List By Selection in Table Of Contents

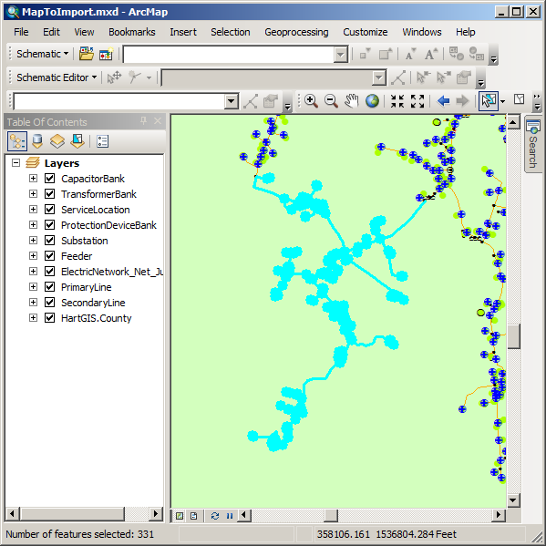(77, 141)
